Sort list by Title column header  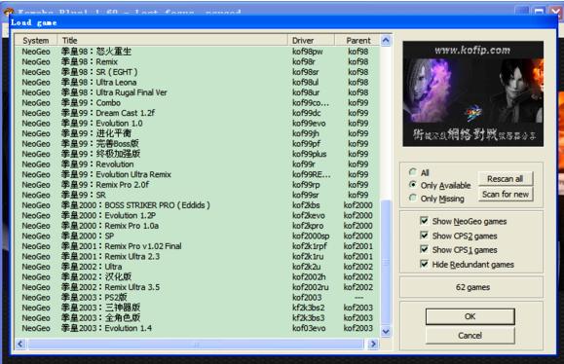tap(172, 40)
